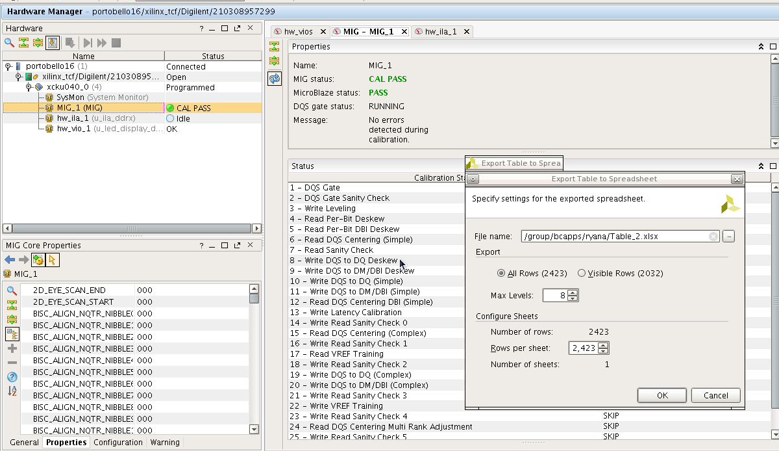Switch to the hw_ila_1 tab
This screenshot has width=779, height=451.
click(440, 31)
